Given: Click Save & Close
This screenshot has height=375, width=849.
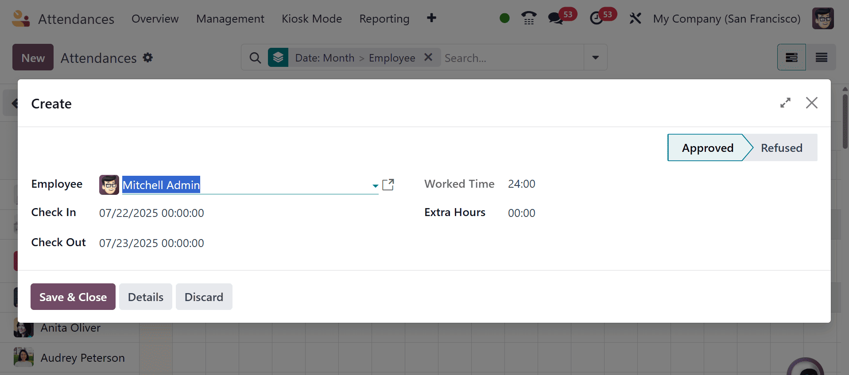Looking at the screenshot, I should (73, 297).
